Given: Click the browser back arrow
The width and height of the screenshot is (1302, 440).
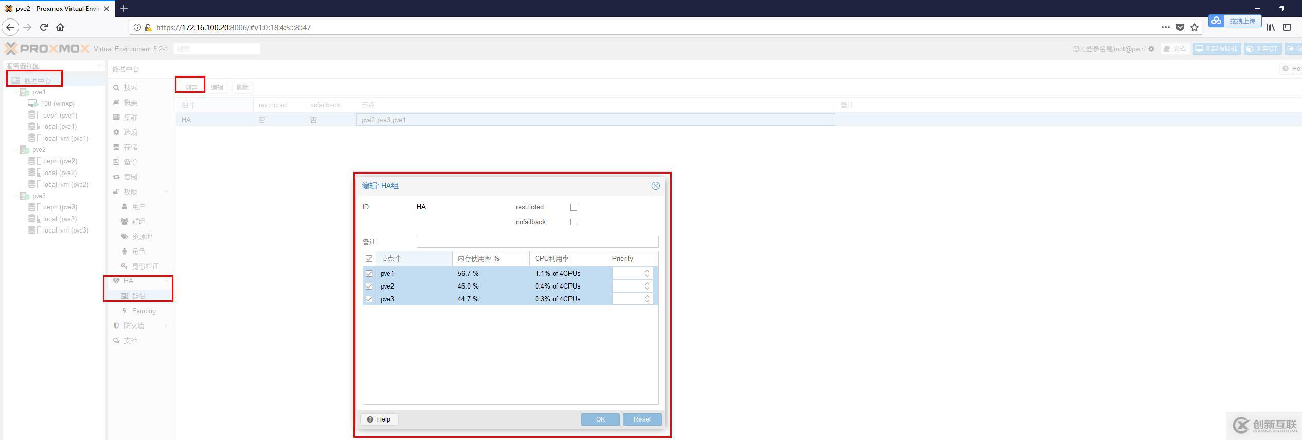Looking at the screenshot, I should point(10,27).
